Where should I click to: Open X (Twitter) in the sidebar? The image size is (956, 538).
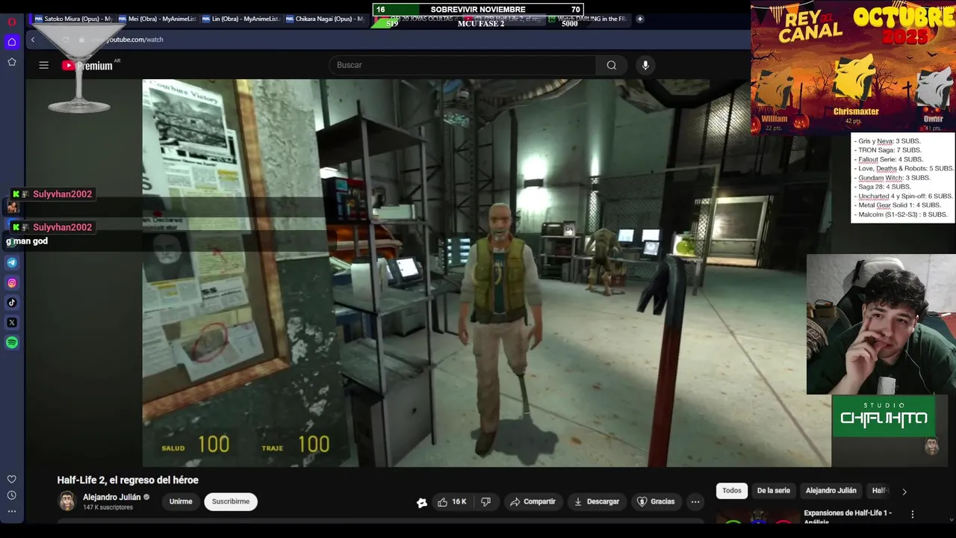(12, 323)
